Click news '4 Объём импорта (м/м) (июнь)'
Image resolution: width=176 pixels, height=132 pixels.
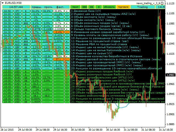(93, 20)
